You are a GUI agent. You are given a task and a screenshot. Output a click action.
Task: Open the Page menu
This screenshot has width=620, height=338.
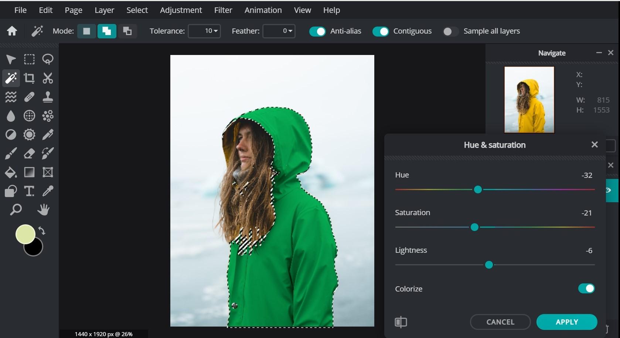(x=74, y=10)
